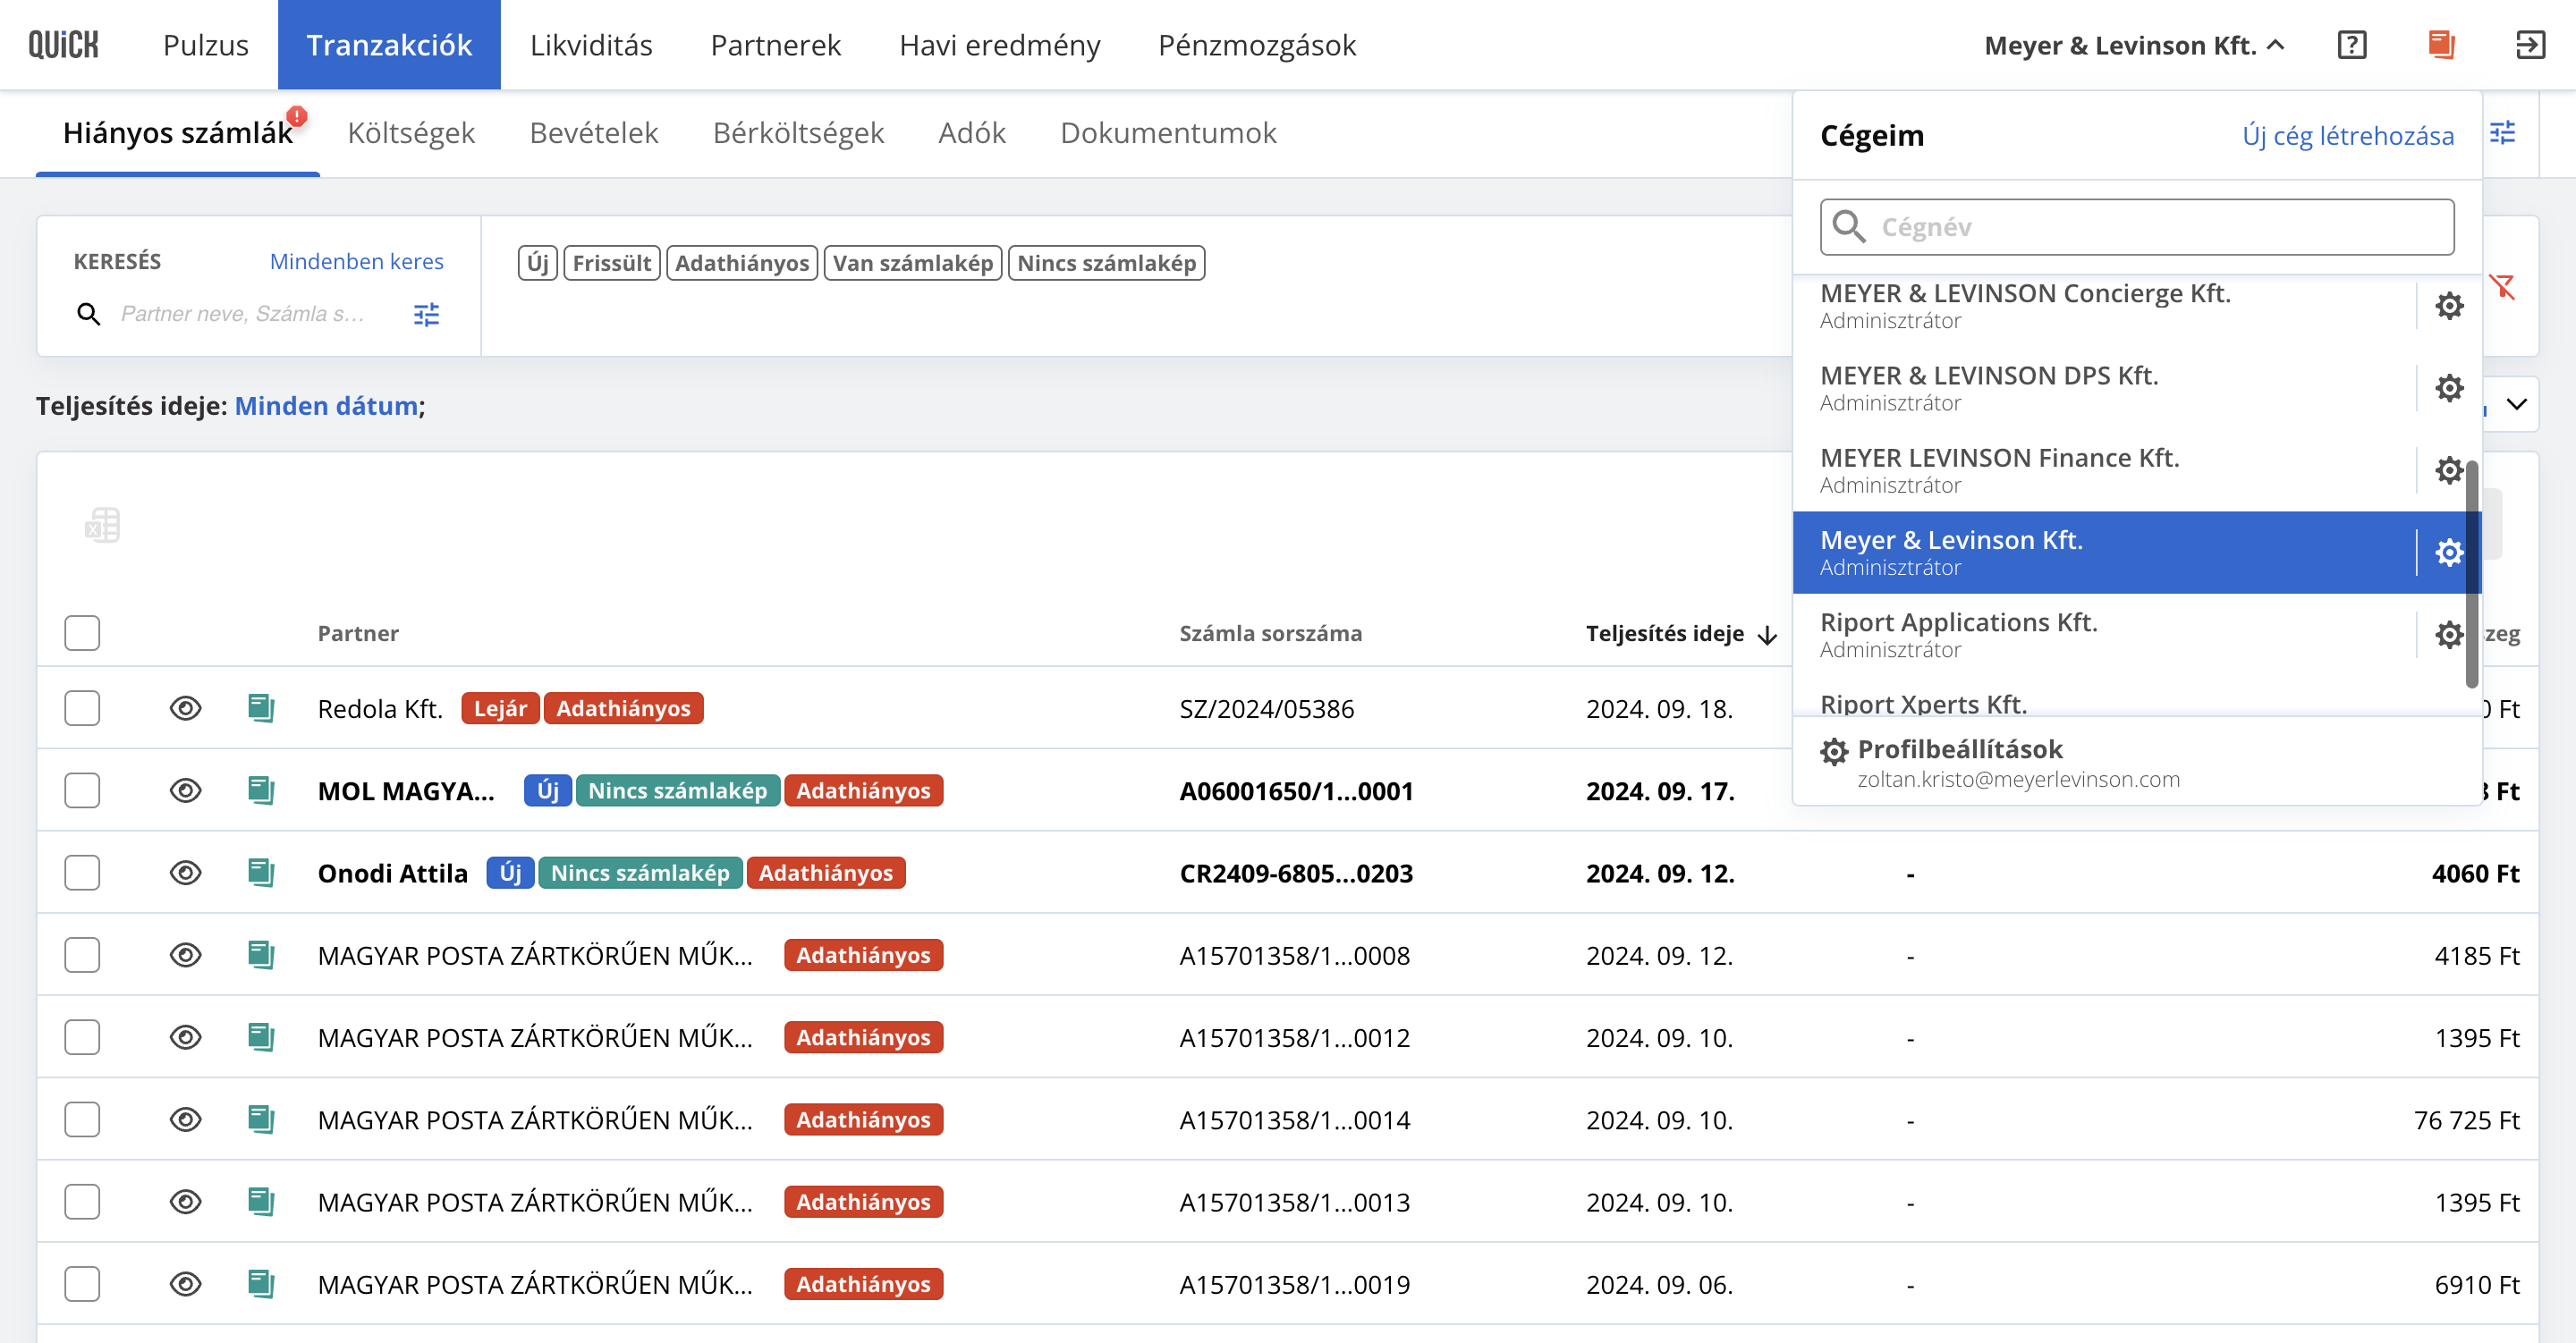This screenshot has height=1343, width=2576.
Task: Open the invoice document icon for Redola Kft.
Action: pos(261,708)
